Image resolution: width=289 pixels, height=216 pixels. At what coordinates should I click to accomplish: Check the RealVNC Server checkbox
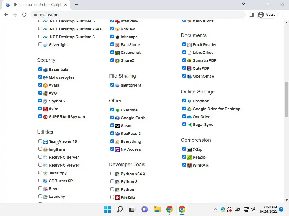pyautogui.click(x=40, y=157)
